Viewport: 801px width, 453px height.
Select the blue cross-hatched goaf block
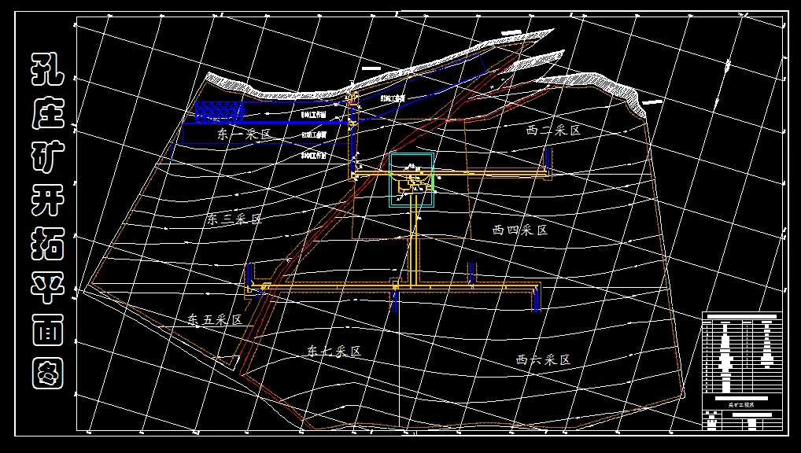pos(220,112)
